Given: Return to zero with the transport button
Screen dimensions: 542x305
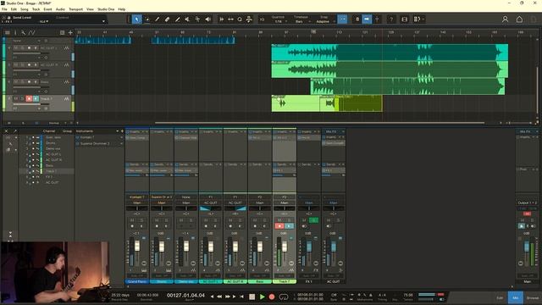Looking at the screenshot, I should pos(241,297).
